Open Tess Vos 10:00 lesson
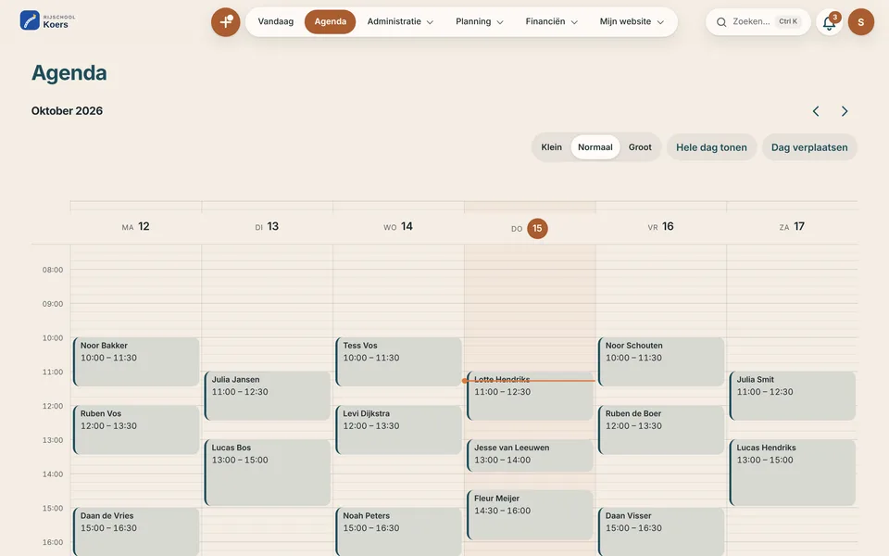Image resolution: width=889 pixels, height=556 pixels. click(398, 362)
